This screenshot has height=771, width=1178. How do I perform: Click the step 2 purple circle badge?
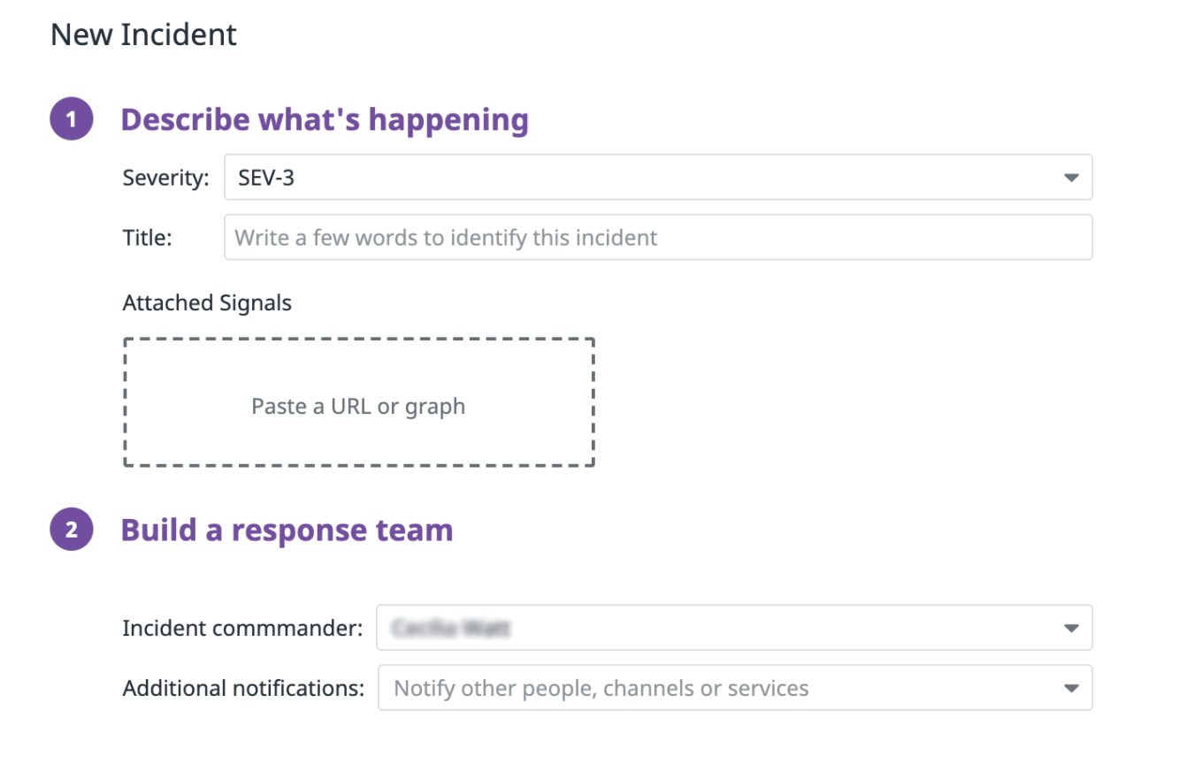click(x=72, y=530)
